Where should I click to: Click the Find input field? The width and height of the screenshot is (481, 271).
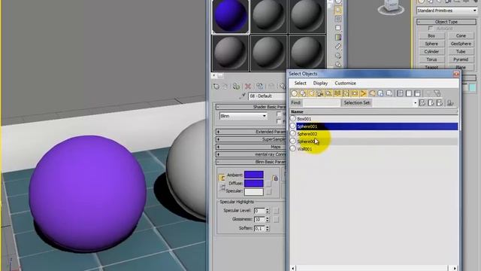(322, 103)
